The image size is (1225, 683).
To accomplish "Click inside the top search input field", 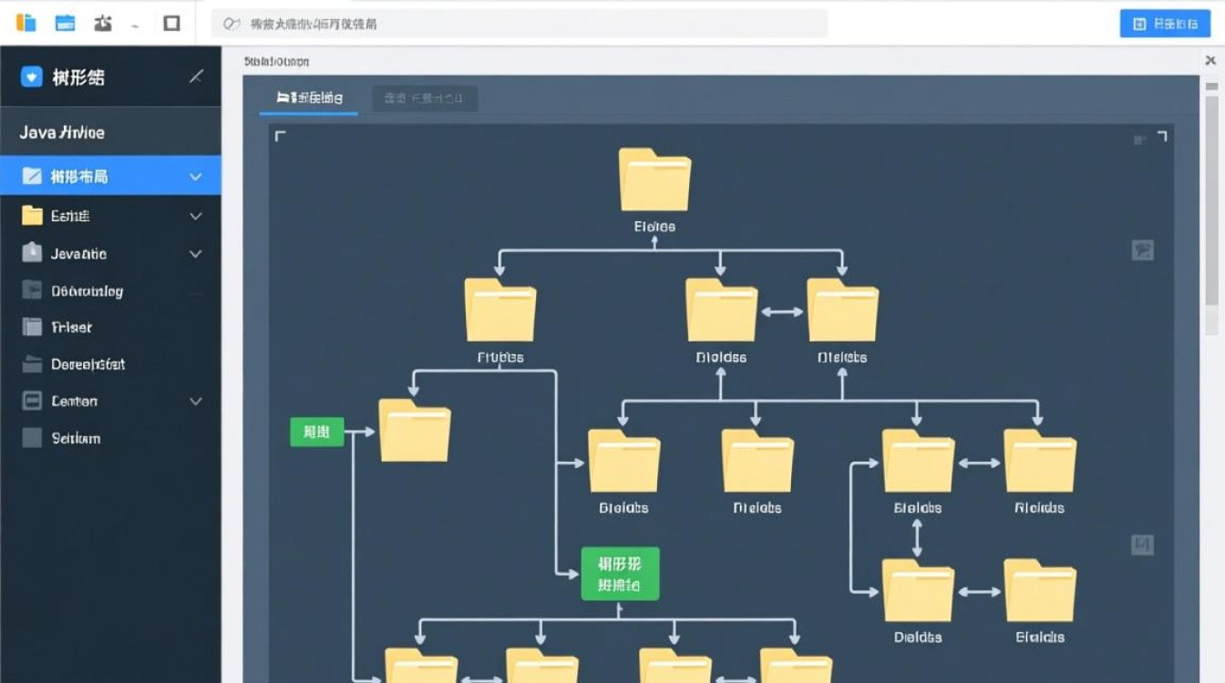I will (520, 23).
